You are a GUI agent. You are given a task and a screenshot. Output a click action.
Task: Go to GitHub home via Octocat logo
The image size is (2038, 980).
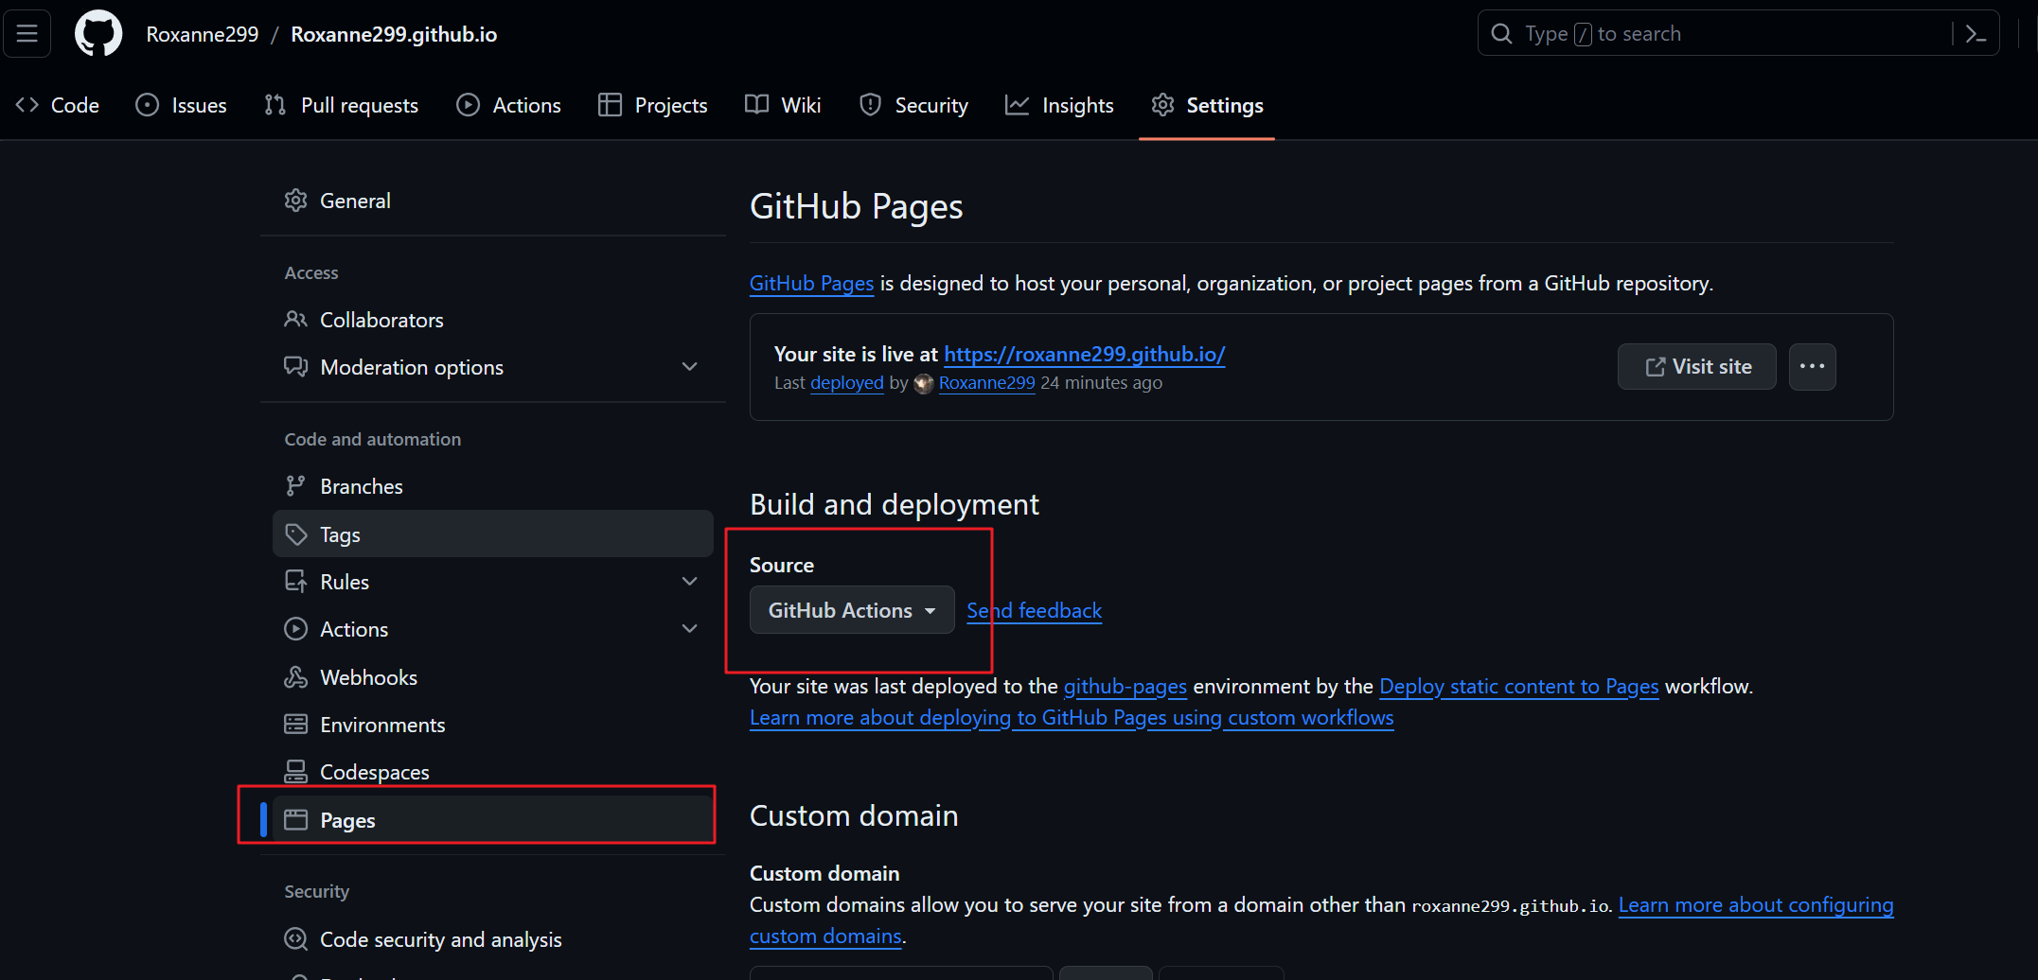click(98, 34)
